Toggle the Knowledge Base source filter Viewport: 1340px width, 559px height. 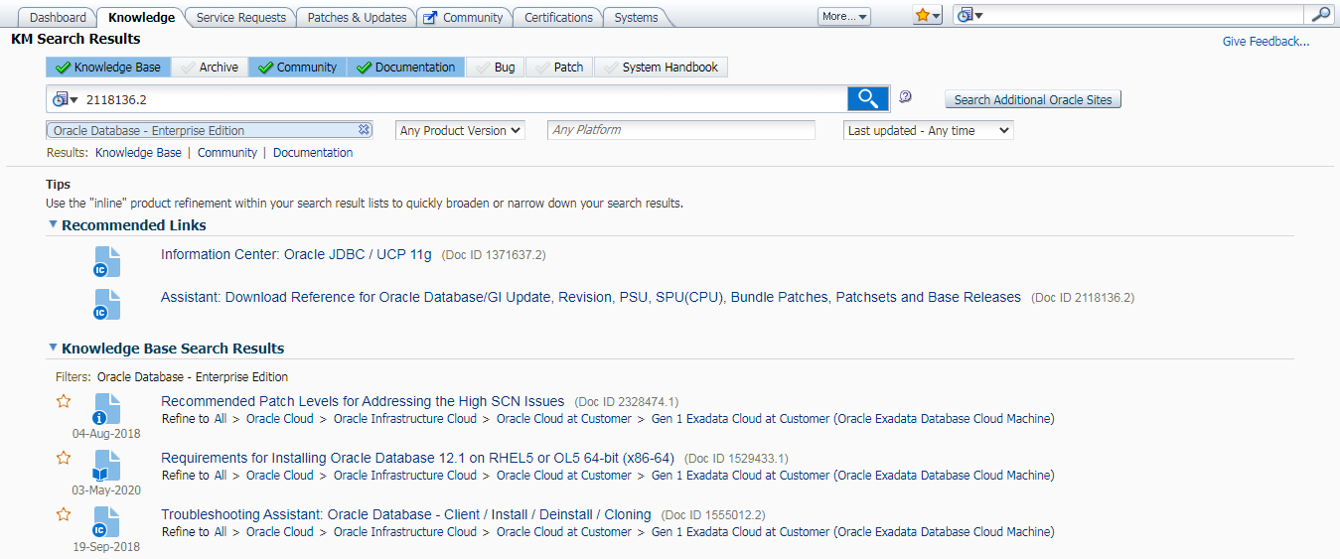coord(107,68)
